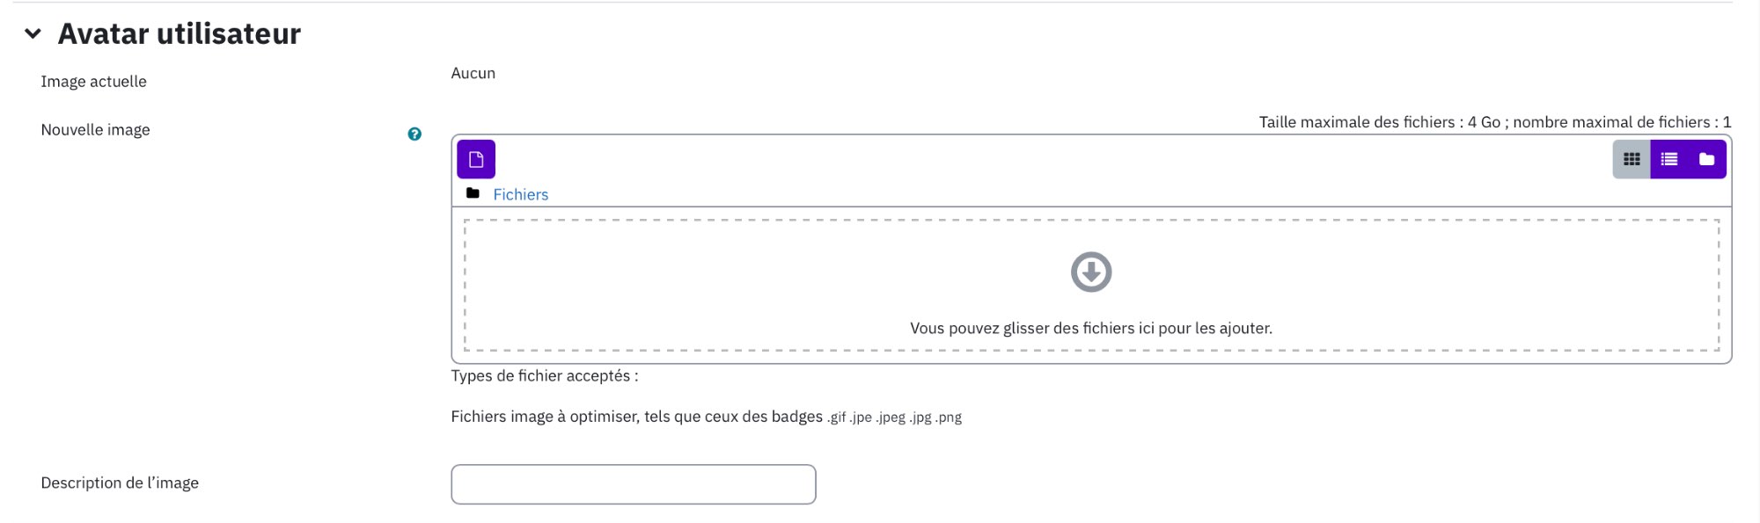
Task: Switch file picker to detailed list view
Action: point(1669,159)
